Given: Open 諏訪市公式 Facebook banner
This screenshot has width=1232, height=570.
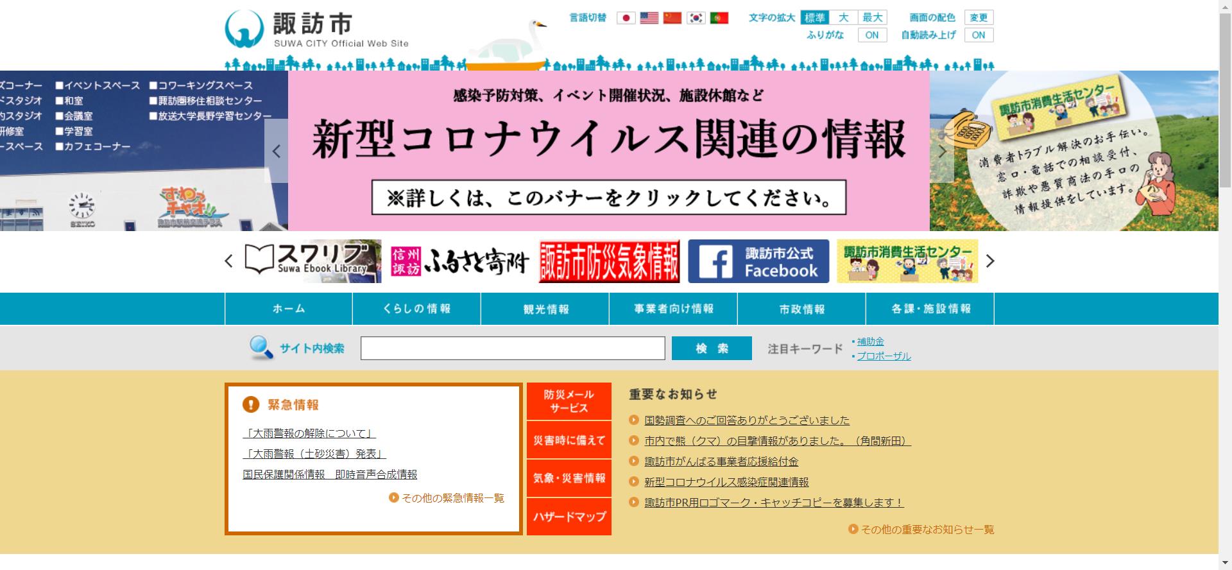Looking at the screenshot, I should click(758, 261).
